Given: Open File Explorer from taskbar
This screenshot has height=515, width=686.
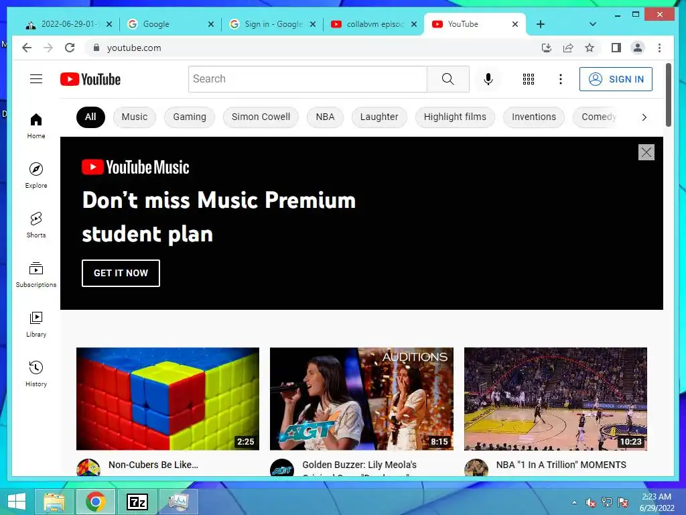Looking at the screenshot, I should pos(54,502).
